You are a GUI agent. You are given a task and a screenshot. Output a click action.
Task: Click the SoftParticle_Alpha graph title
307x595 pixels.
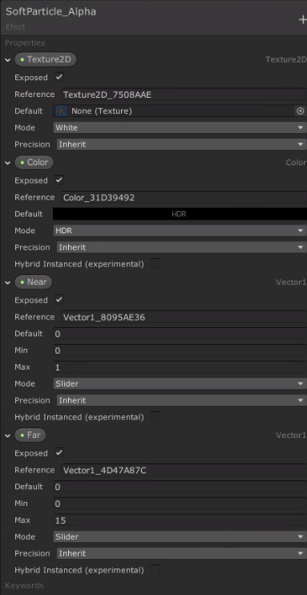click(x=50, y=12)
